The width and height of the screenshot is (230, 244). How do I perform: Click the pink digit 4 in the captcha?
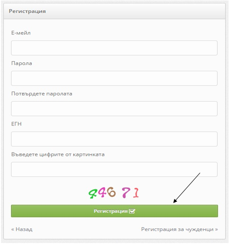pyautogui.click(x=102, y=192)
